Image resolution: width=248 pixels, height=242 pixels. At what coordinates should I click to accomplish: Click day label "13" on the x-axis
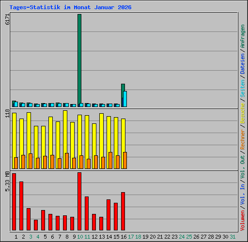pyautogui.click(x=102, y=237)
